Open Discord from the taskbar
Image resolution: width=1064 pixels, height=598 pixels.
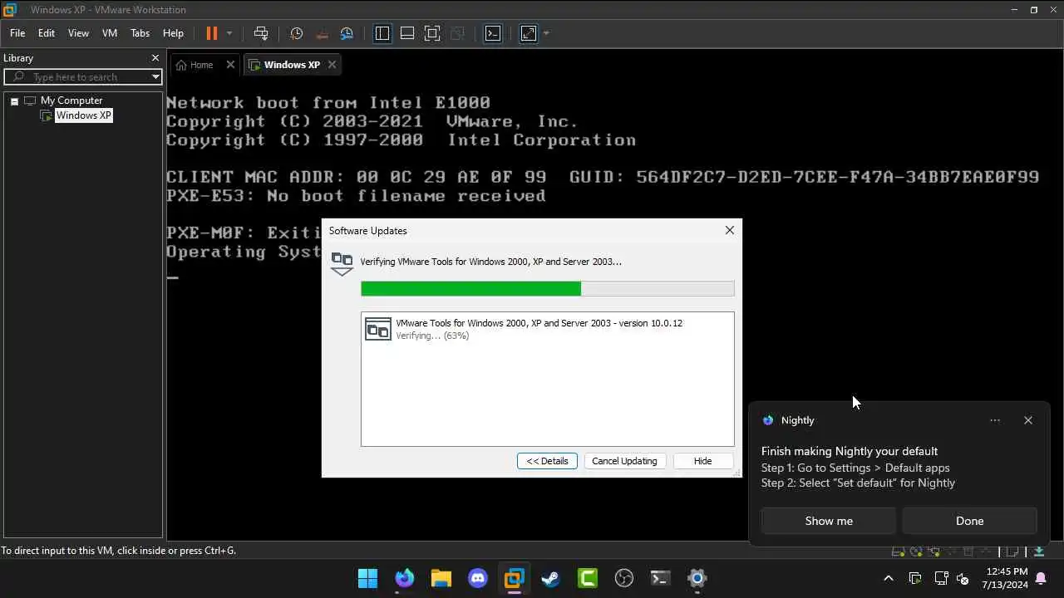tap(478, 578)
